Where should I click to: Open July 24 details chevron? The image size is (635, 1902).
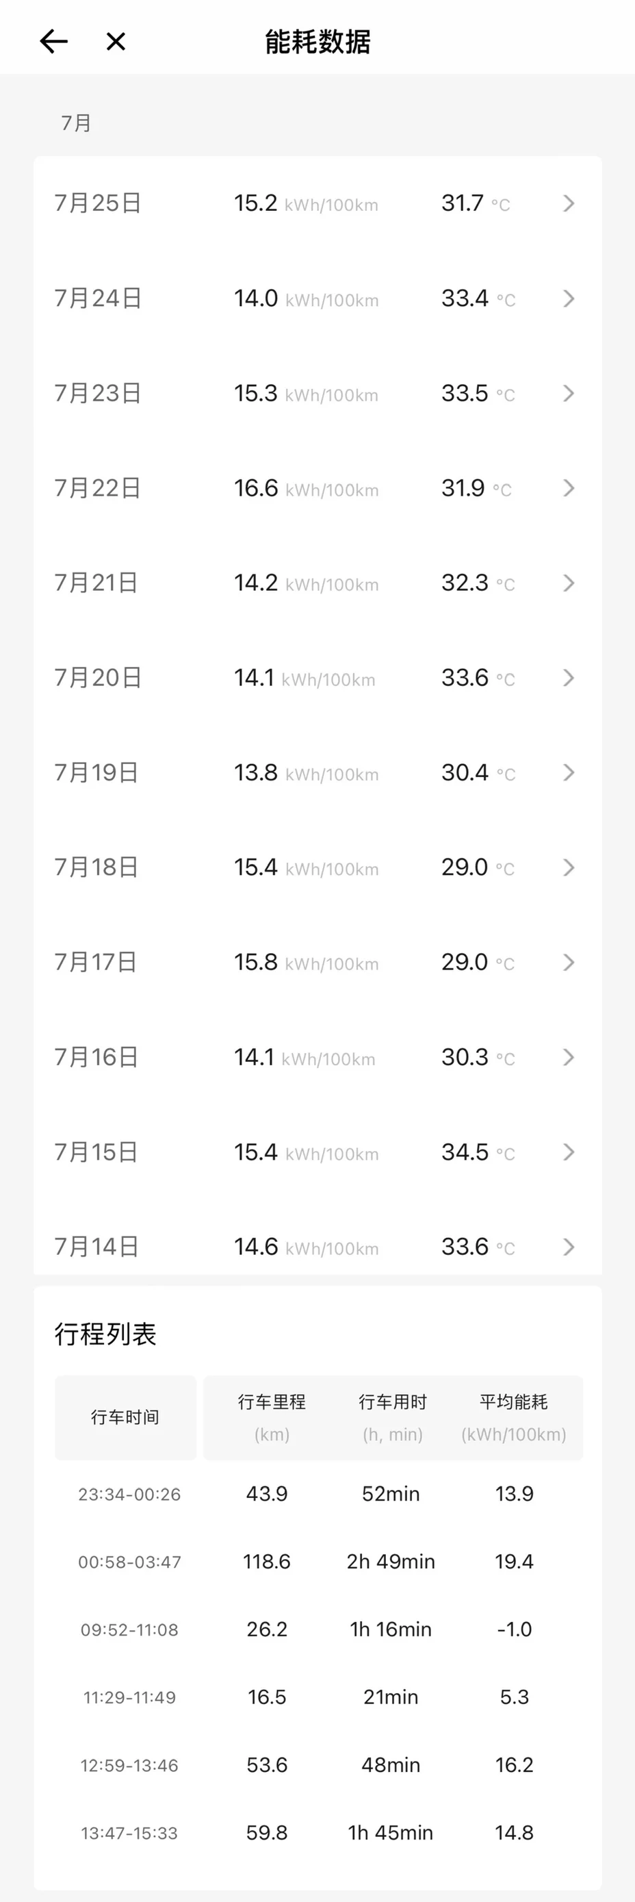click(x=569, y=299)
